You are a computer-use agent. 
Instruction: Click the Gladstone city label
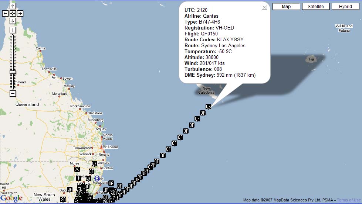click(95, 113)
